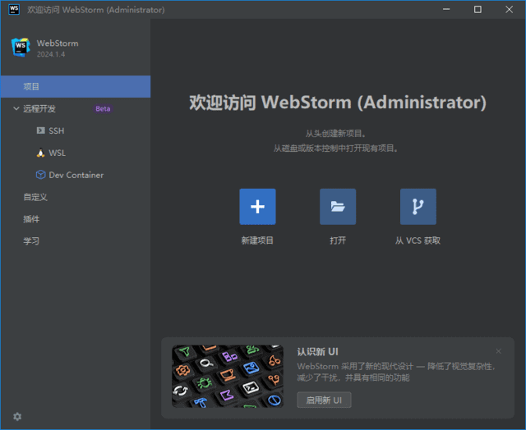Image resolution: width=526 pixels, height=430 pixels.
Task: Click the 新建项目 label
Action: pyautogui.click(x=257, y=240)
